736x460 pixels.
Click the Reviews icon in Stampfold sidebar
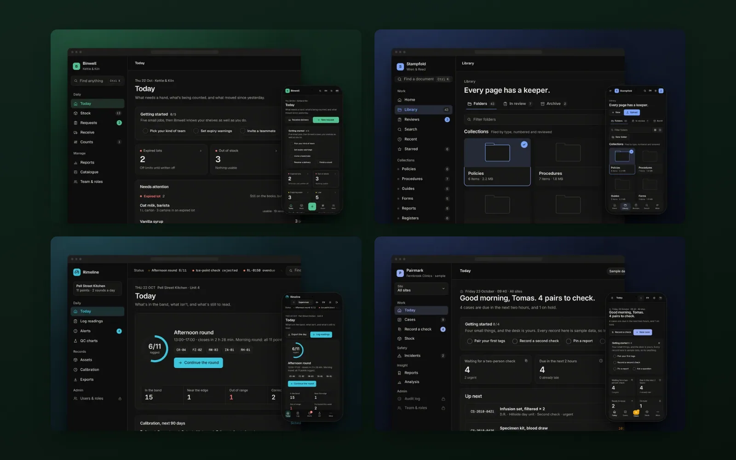point(399,120)
